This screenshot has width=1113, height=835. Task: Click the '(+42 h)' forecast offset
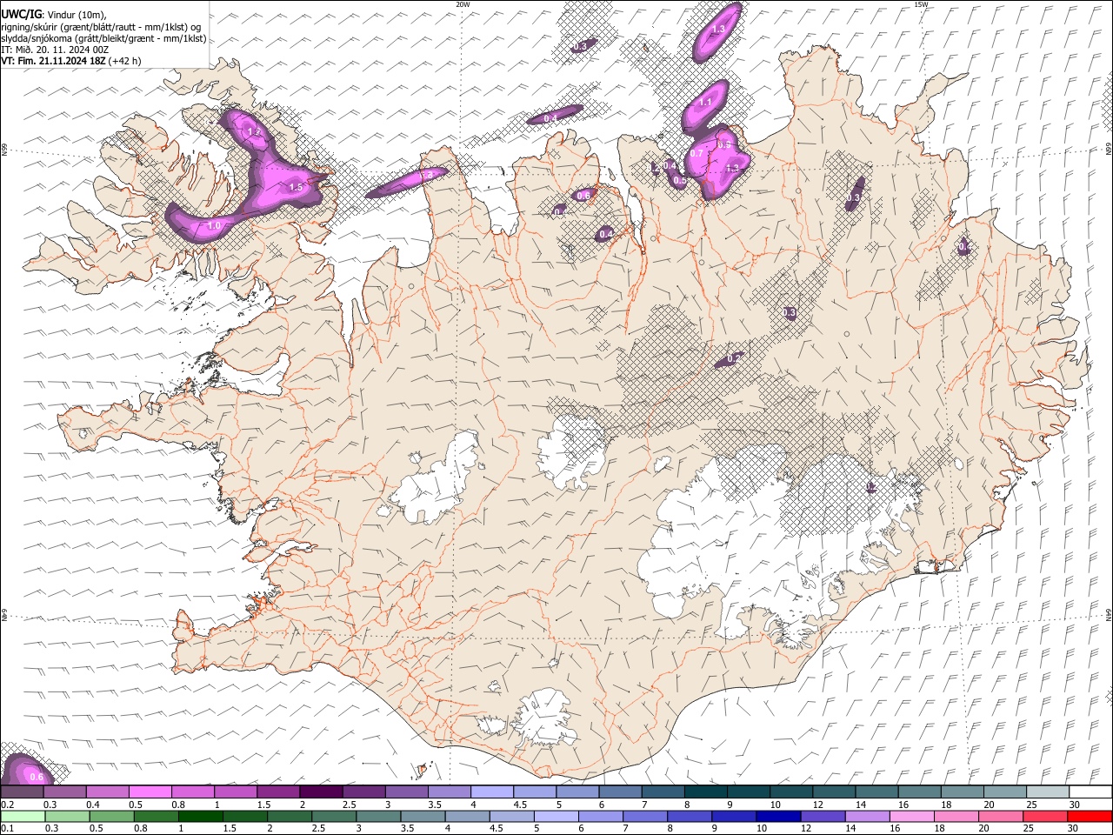pos(125,61)
